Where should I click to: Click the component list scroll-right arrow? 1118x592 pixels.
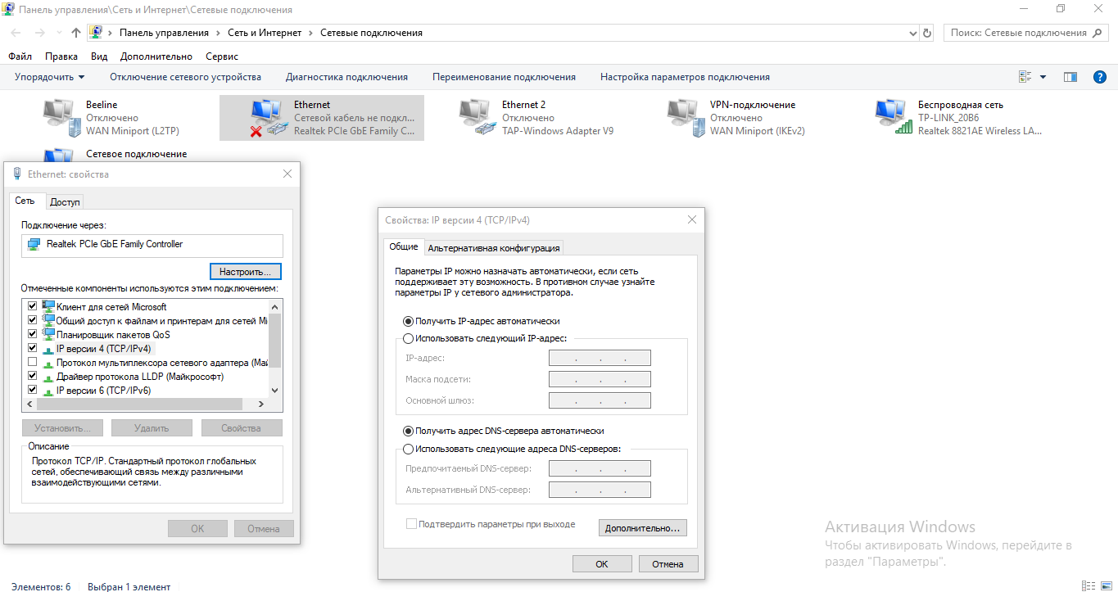(x=261, y=404)
